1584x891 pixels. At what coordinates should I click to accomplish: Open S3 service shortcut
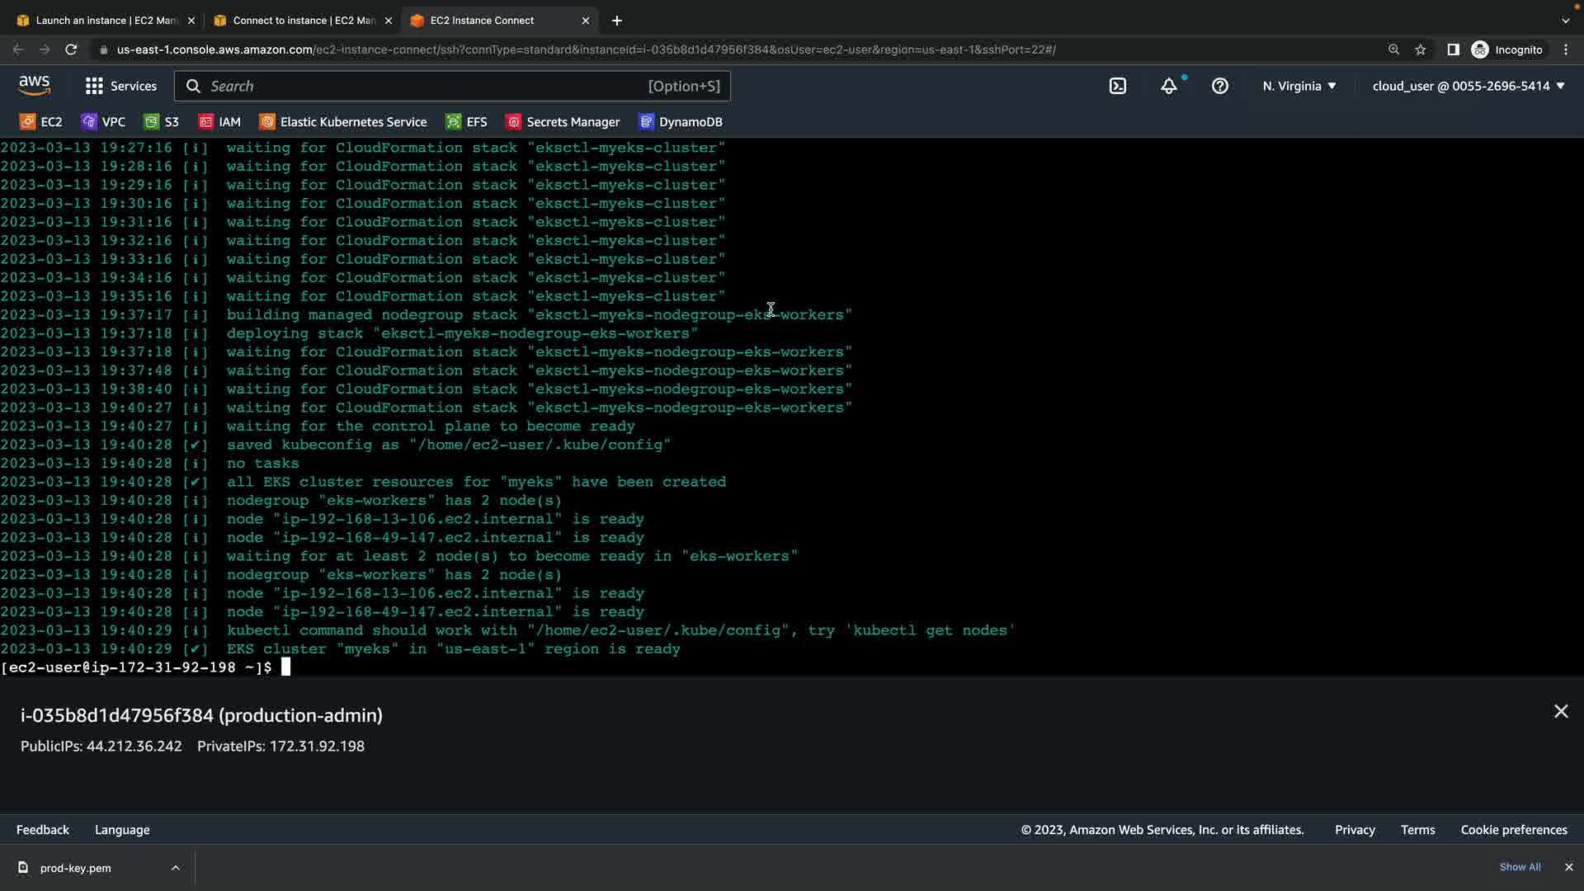point(162,122)
